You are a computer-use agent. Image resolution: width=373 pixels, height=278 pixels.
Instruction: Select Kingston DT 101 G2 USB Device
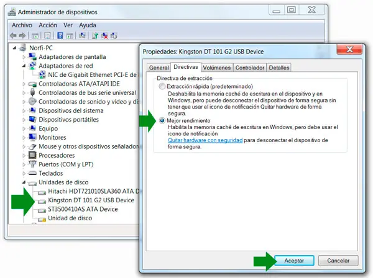coord(91,200)
